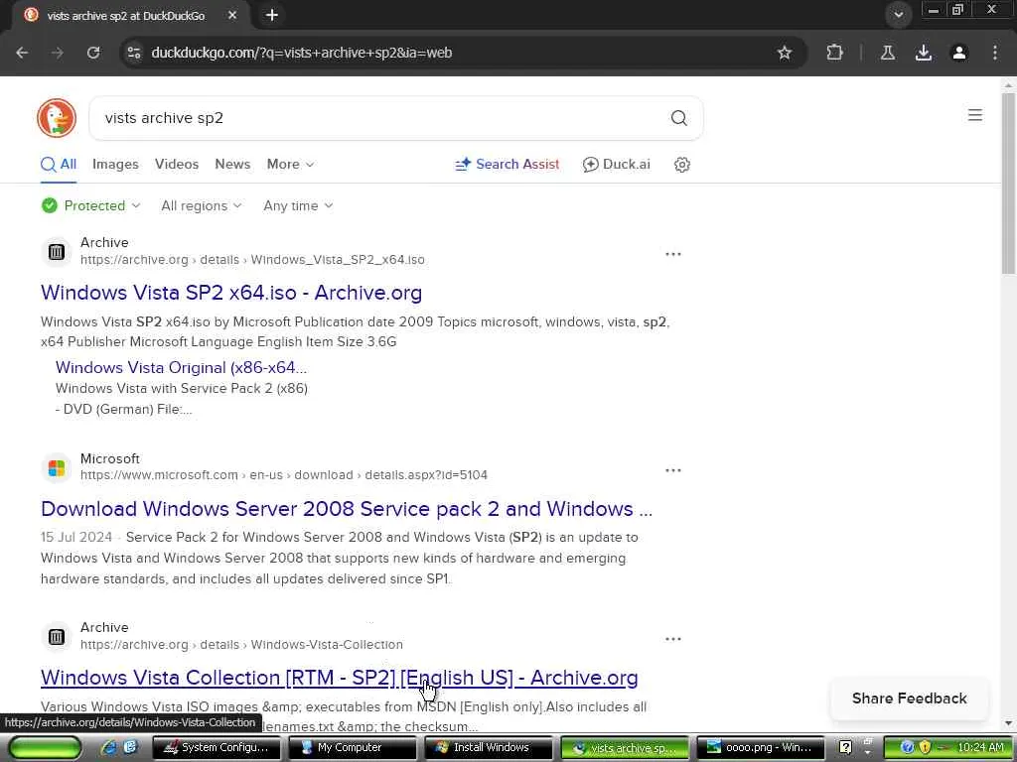1017x762 pixels.
Task: Click the yellow security shield tray icon
Action: tap(925, 747)
